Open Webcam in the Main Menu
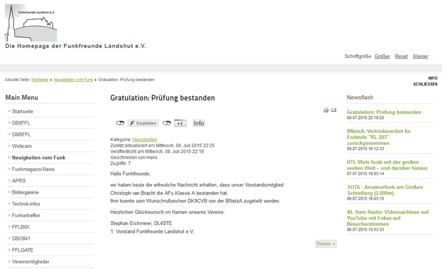442x269 pixels. click(x=21, y=146)
